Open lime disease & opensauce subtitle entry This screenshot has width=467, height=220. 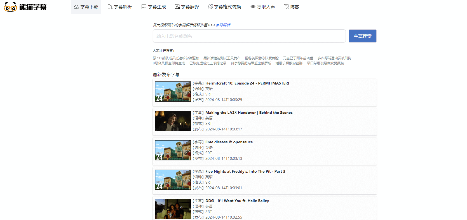click(x=229, y=142)
